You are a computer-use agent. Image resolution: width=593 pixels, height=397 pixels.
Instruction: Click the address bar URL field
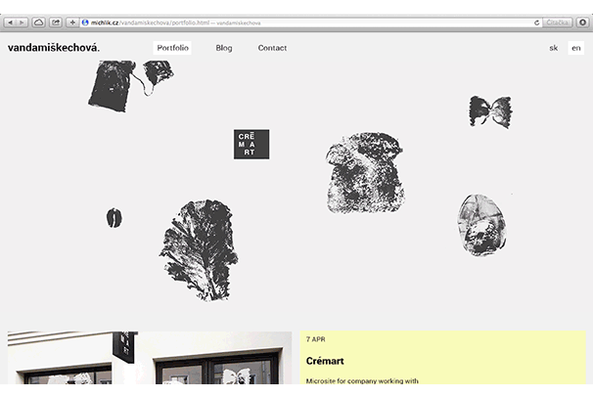tap(294, 22)
